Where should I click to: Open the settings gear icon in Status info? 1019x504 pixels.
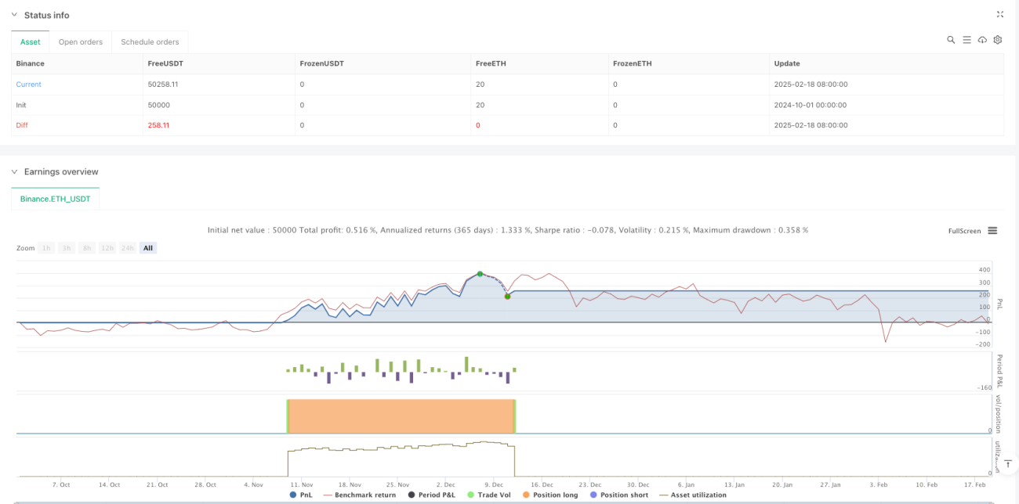click(x=998, y=40)
